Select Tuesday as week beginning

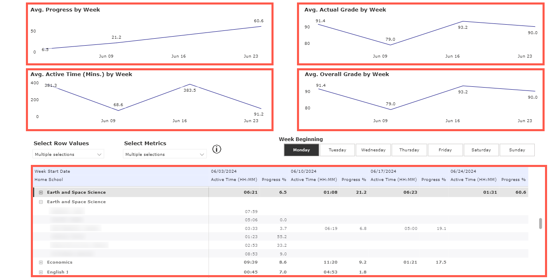337,150
